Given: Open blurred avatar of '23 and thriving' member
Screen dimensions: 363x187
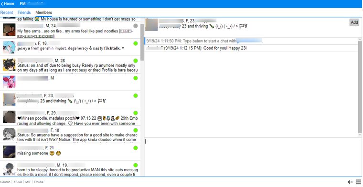Looking at the screenshot, I should [9, 99].
